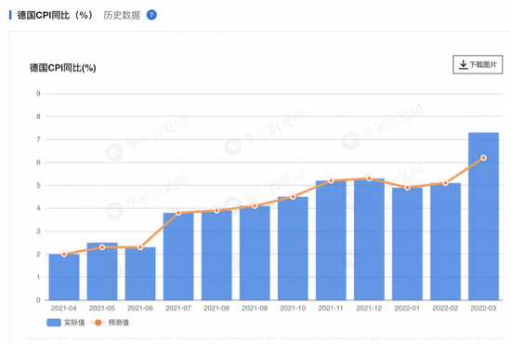This screenshot has width=511, height=344.
Task: Select the 2021-09 bar
Action: click(255, 253)
